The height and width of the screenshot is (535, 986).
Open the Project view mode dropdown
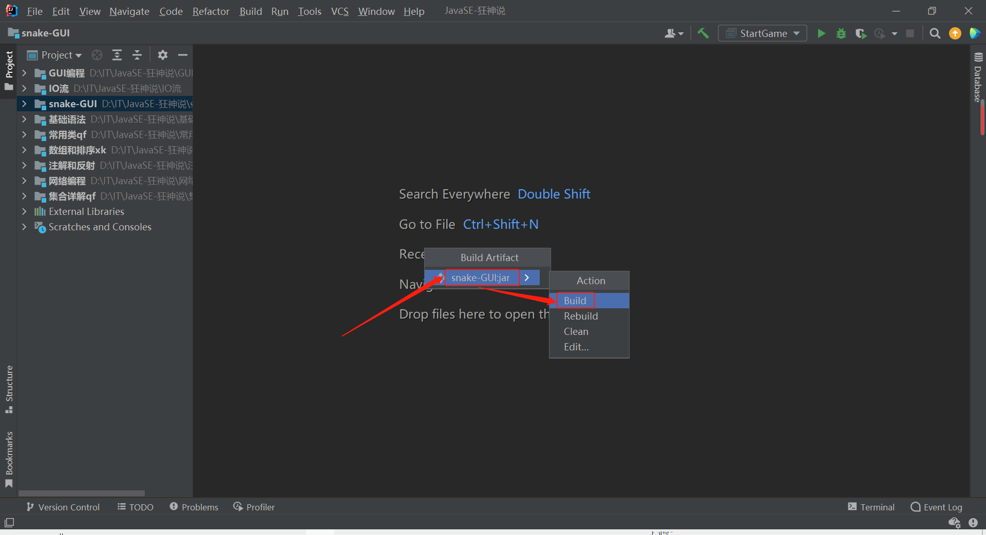tap(55, 55)
